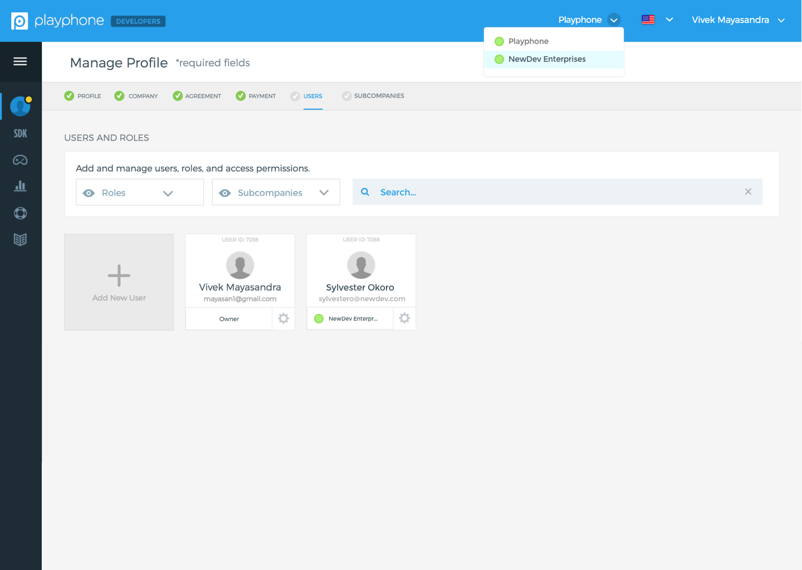Click the grey check beside USERS
This screenshot has height=570, width=802.
[x=295, y=96]
